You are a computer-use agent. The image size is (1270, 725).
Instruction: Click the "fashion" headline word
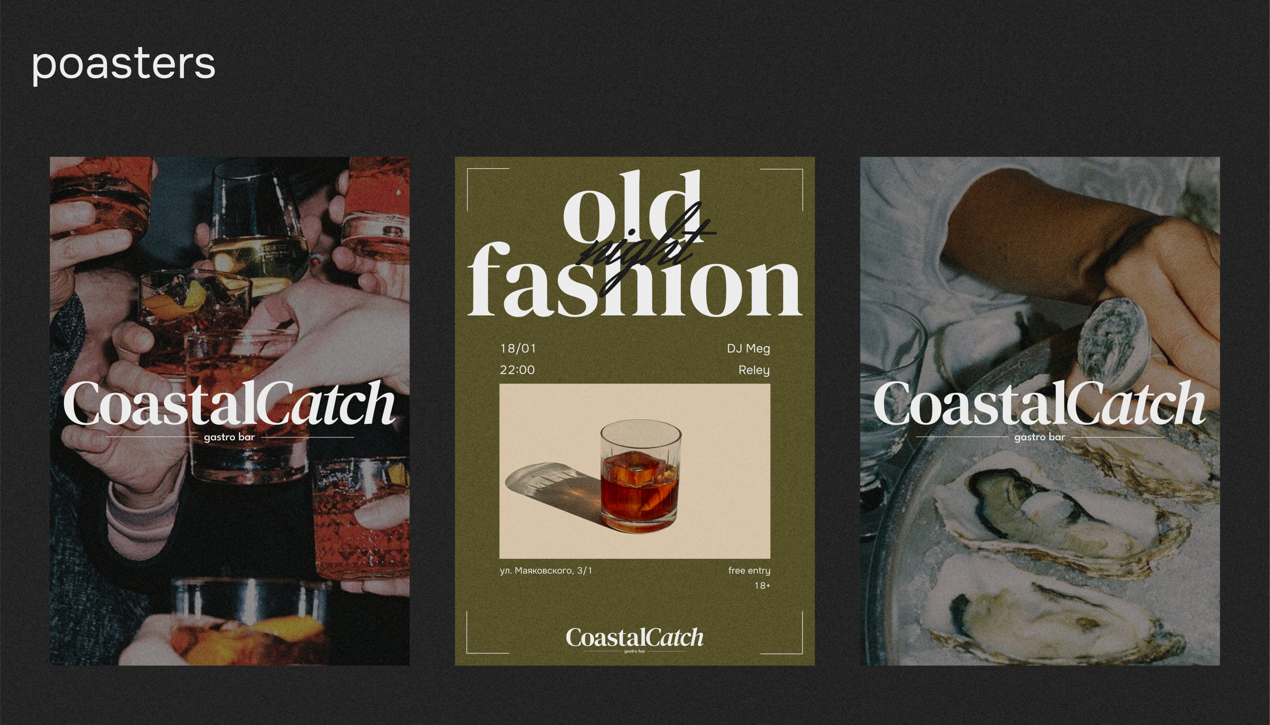[x=634, y=280]
